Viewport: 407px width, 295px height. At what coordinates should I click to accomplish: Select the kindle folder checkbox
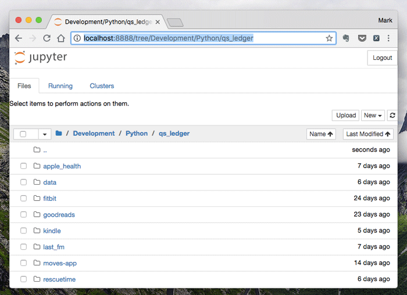tap(24, 231)
